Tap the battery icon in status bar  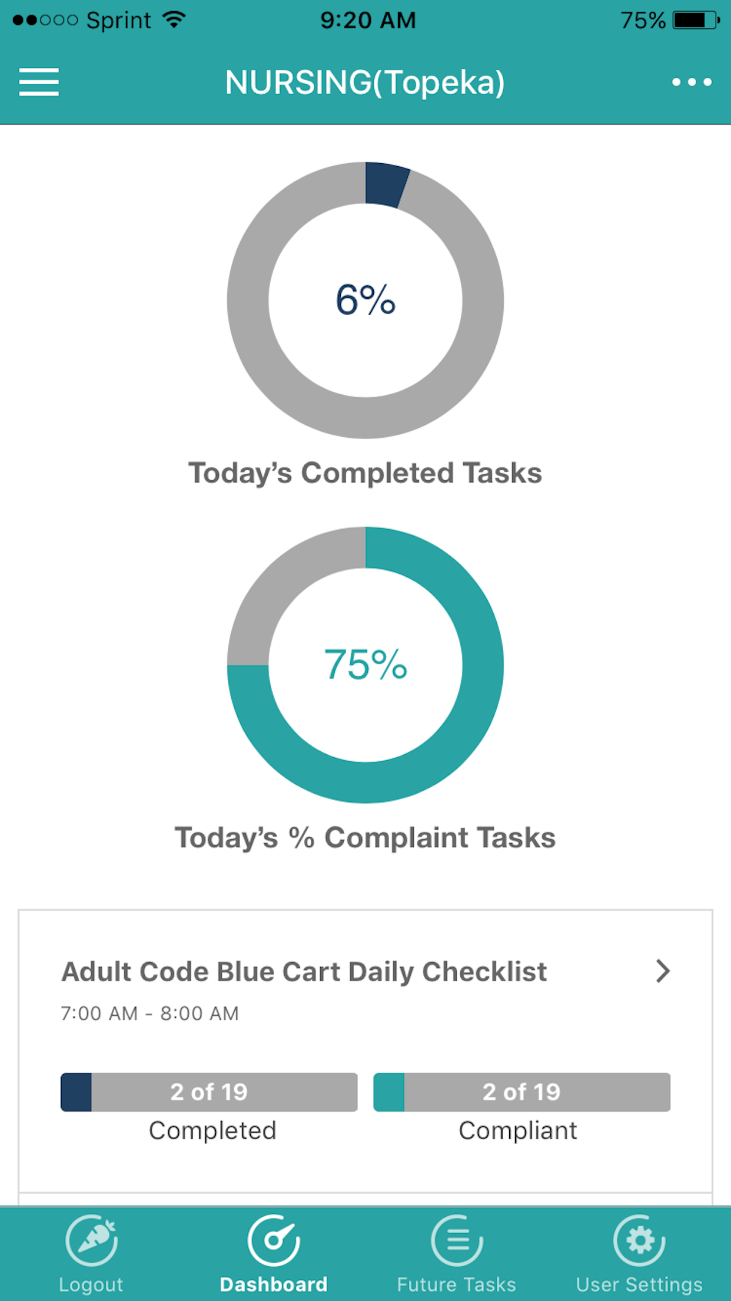click(x=696, y=21)
